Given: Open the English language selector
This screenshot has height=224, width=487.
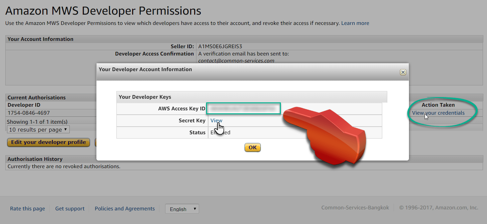Looking at the screenshot, I should coord(182,209).
